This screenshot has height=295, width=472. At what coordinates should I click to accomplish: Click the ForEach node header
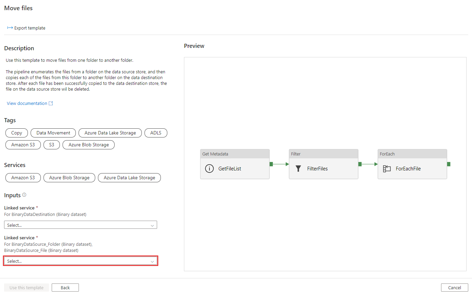pos(412,154)
